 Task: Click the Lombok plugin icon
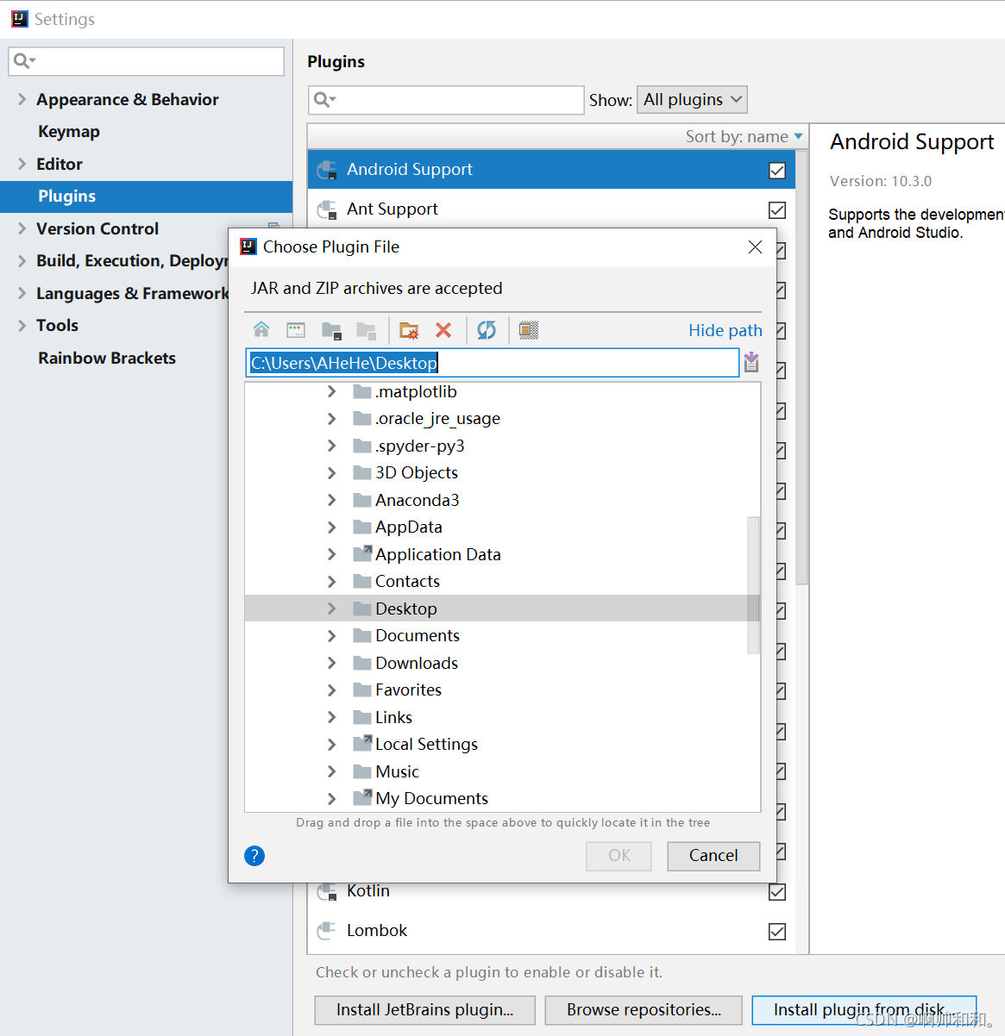point(327,931)
